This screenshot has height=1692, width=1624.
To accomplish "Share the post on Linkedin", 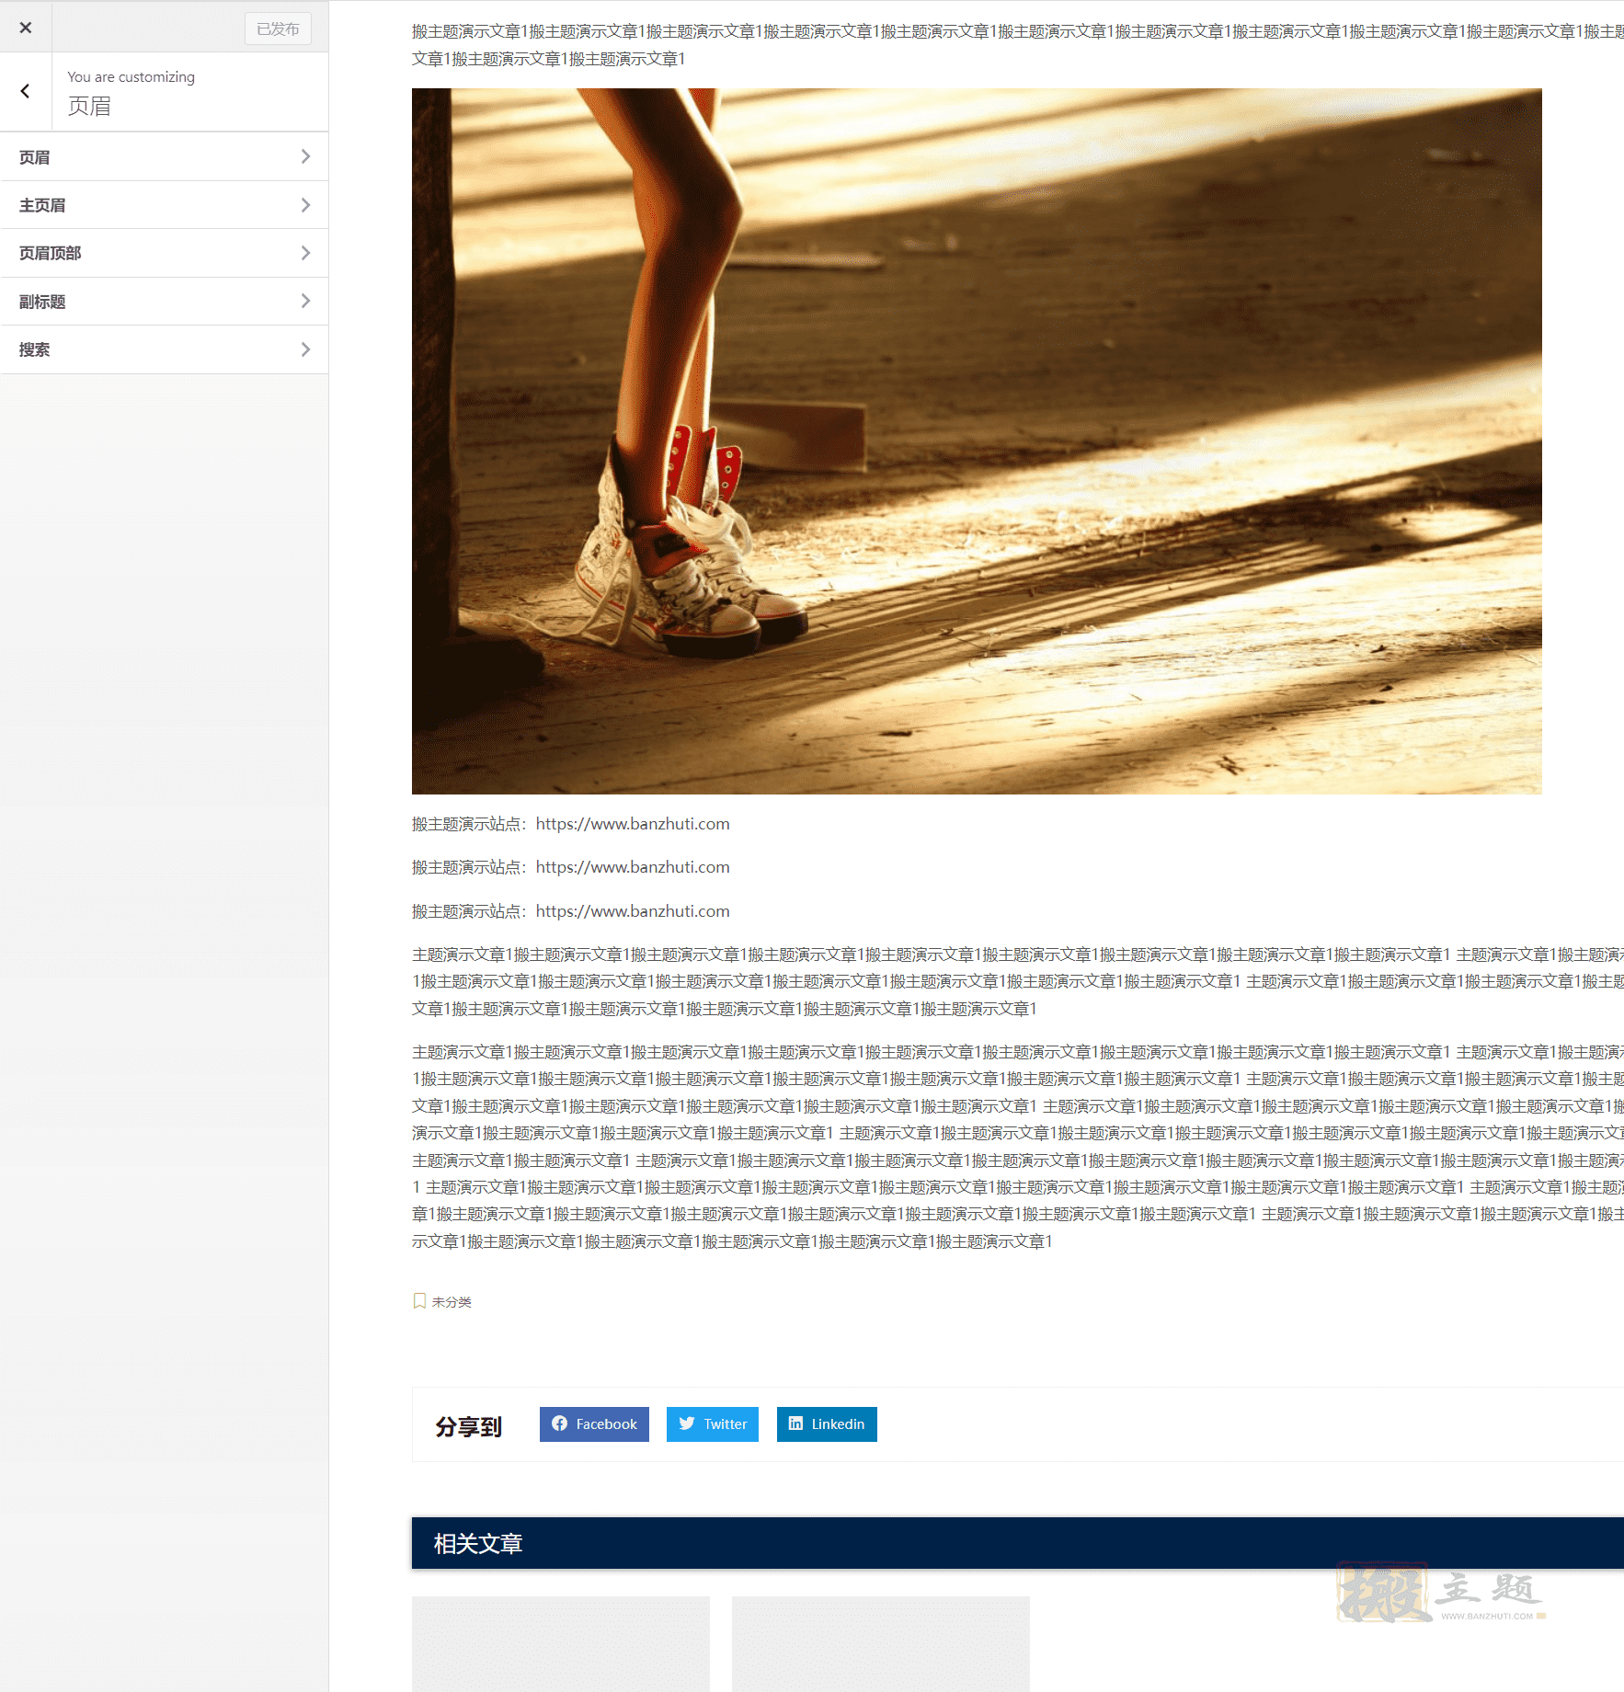I will [x=827, y=1424].
